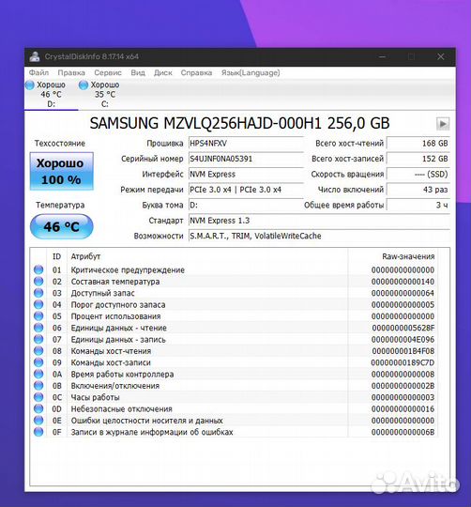This screenshot has width=471, height=507.
Task: Open the Файл menu
Action: pos(38,72)
